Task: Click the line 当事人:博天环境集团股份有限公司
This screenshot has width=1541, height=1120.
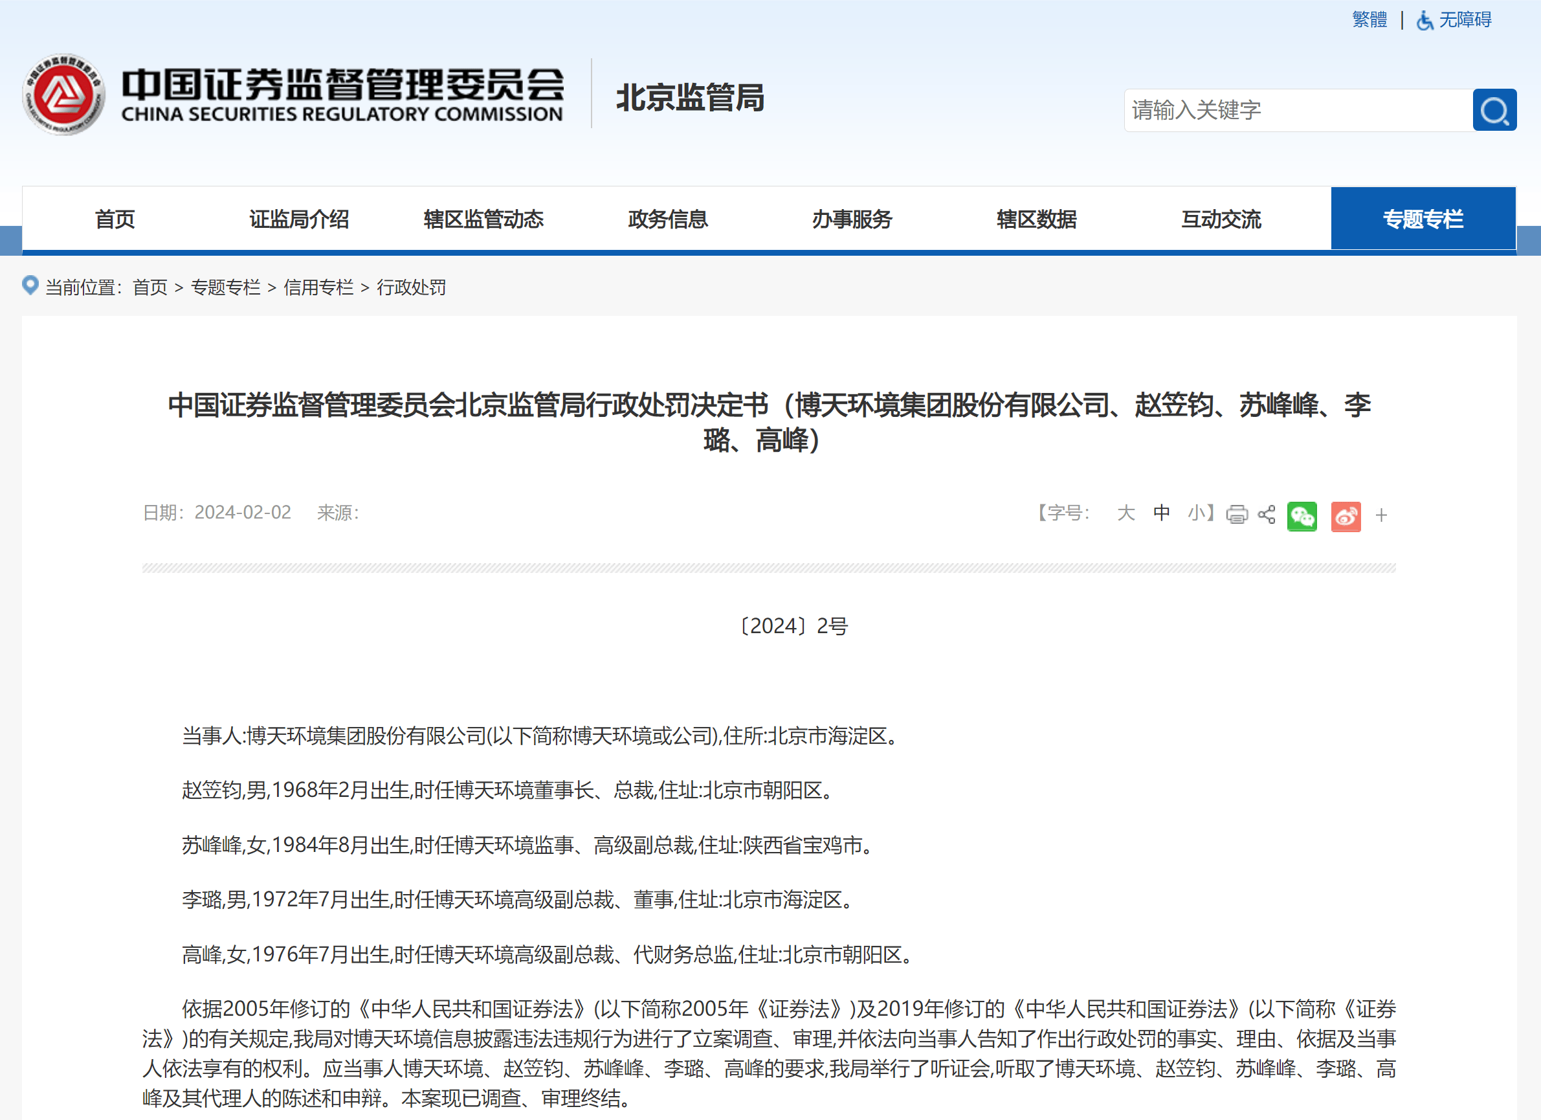Action: tap(542, 736)
